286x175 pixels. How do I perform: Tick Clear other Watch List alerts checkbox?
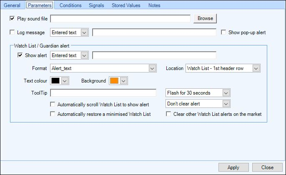pos(168,114)
